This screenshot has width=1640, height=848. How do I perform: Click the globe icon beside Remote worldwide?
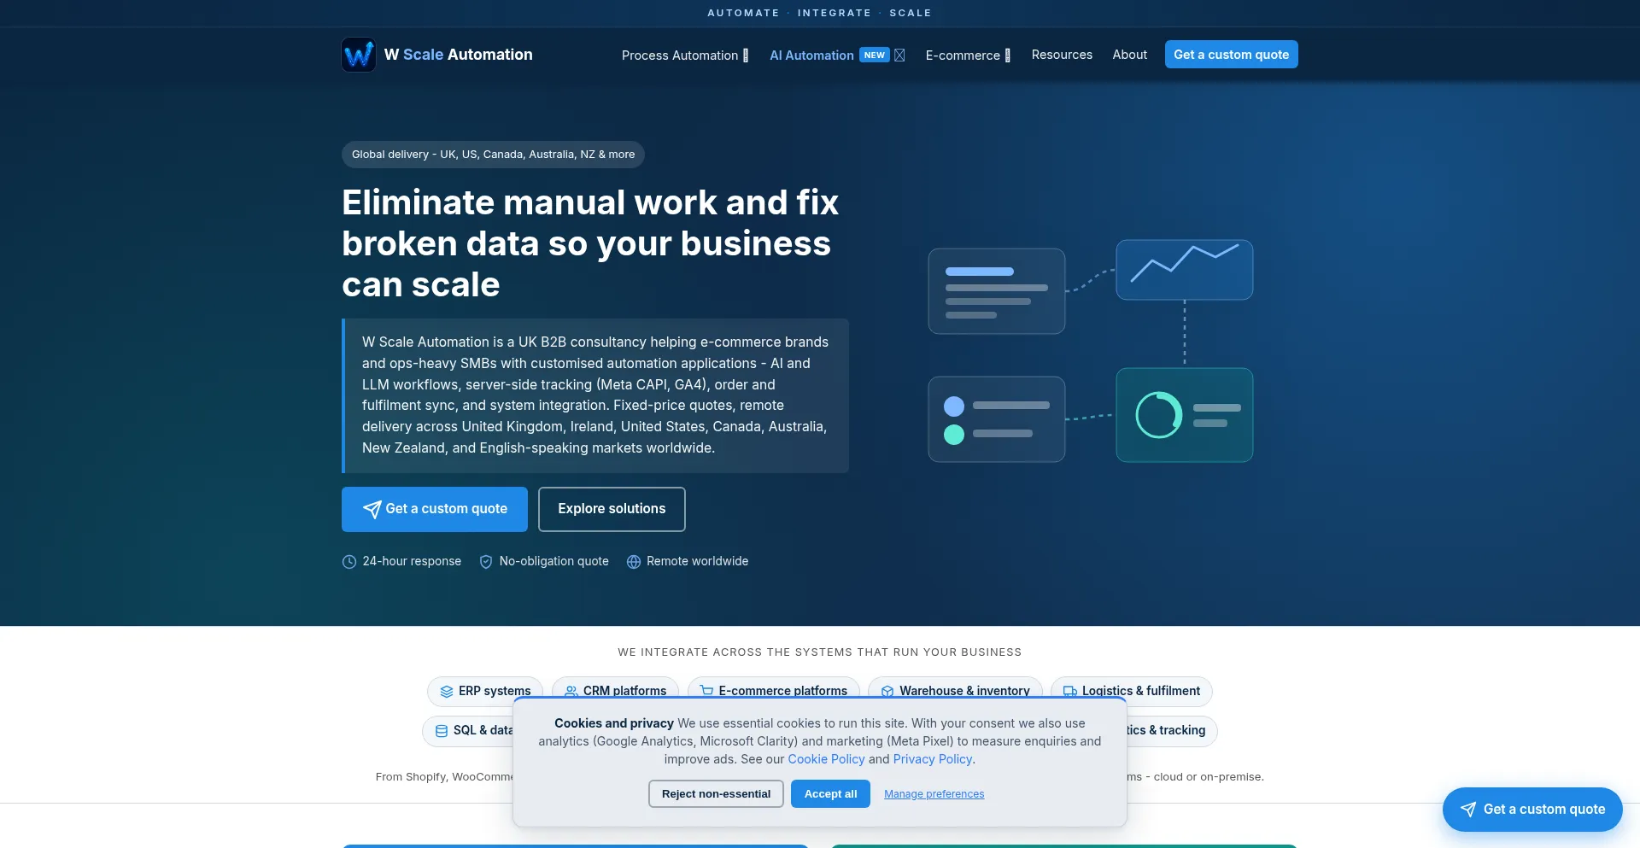click(x=634, y=562)
